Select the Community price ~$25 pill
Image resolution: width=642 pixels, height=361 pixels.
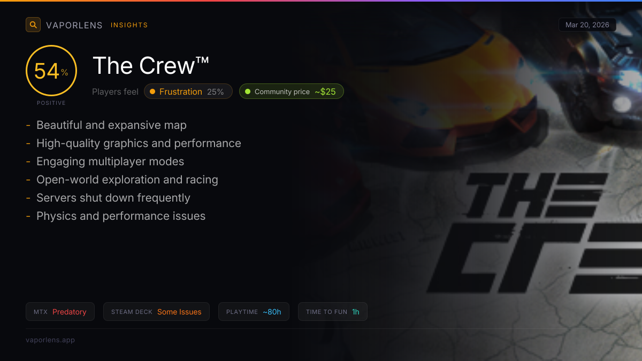click(x=292, y=91)
